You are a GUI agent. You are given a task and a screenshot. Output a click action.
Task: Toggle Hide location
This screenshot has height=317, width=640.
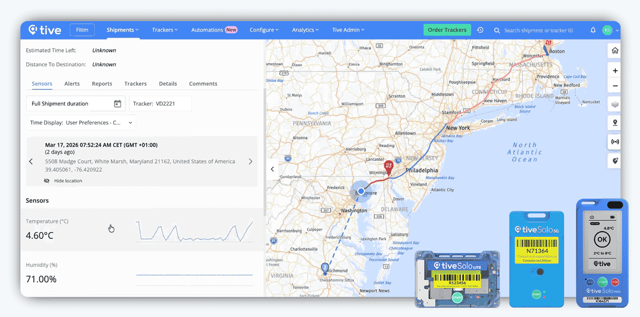pos(63,180)
